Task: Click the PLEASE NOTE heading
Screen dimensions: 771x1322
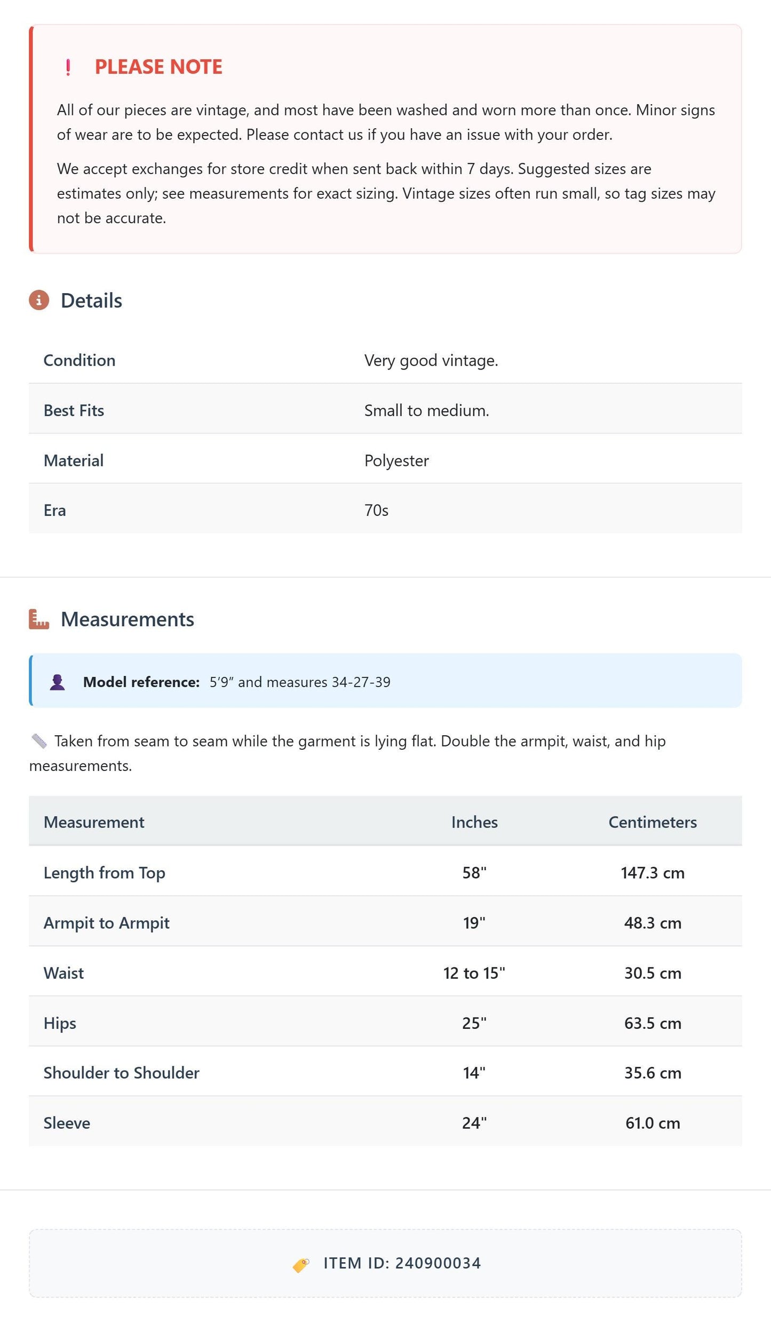Action: [158, 67]
